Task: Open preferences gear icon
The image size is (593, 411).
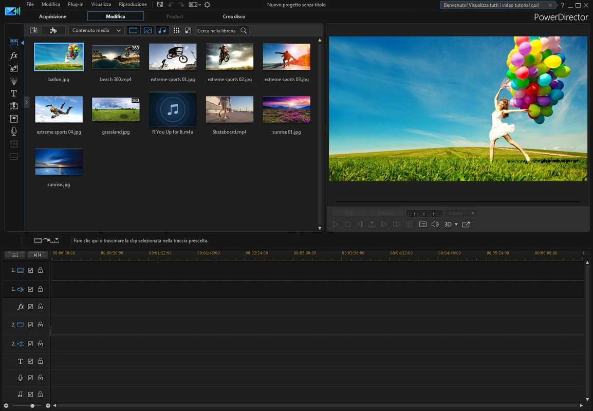Action: [207, 5]
